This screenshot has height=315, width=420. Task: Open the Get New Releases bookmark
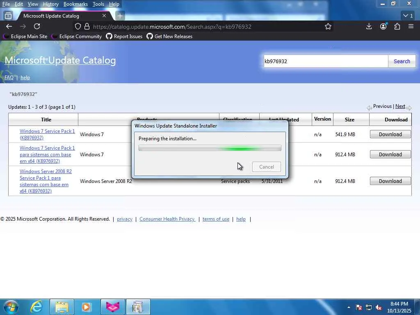[x=169, y=37]
